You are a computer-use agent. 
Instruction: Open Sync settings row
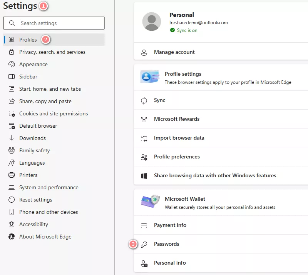[221, 100]
